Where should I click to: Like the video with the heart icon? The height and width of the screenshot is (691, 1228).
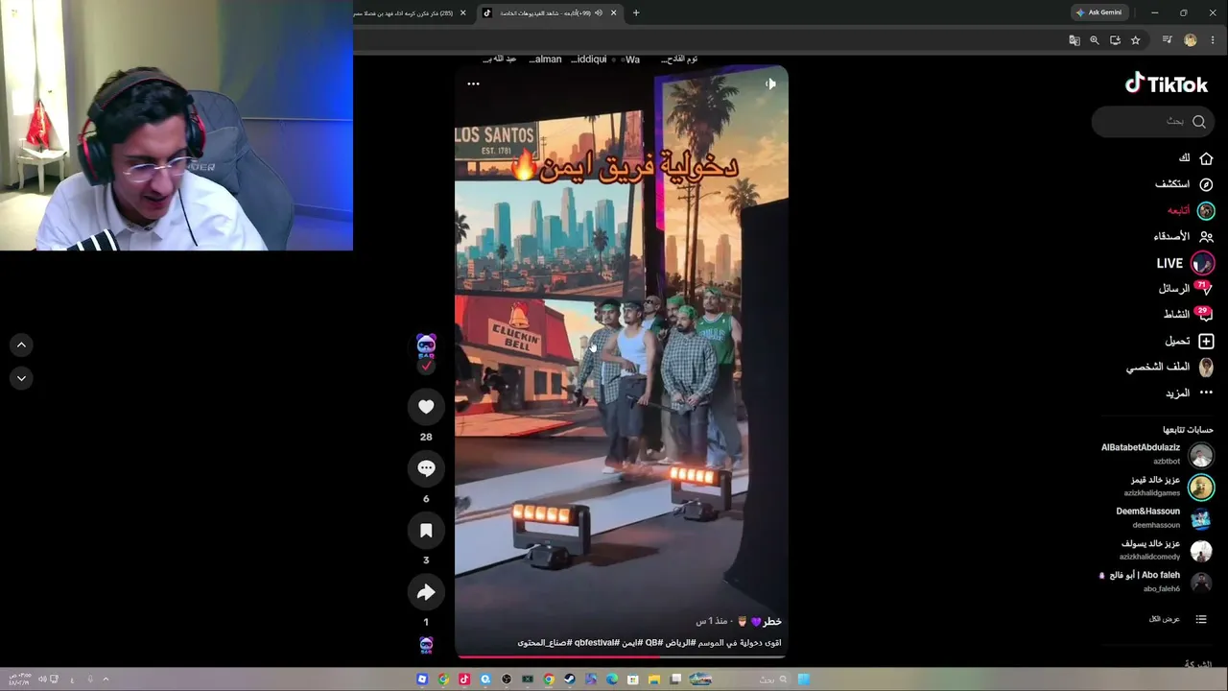[426, 407]
